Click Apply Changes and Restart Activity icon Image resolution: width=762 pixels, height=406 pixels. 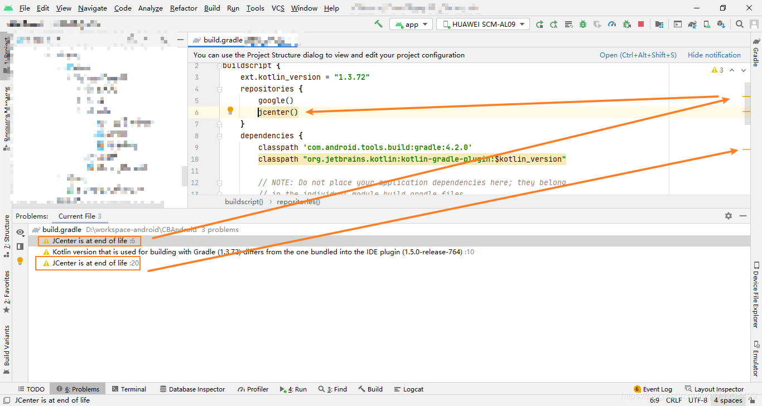coord(554,24)
